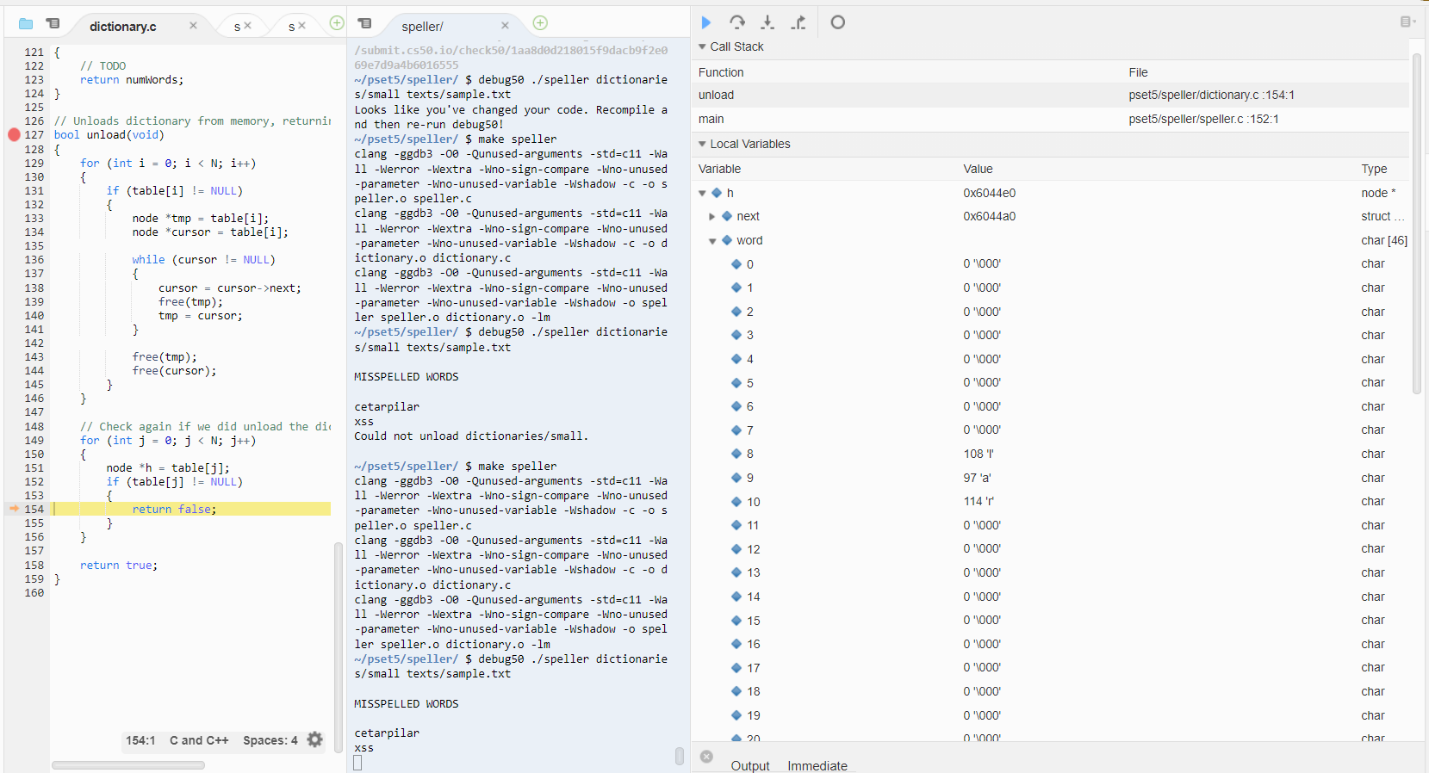Add new tab in terminal pane

click(540, 23)
